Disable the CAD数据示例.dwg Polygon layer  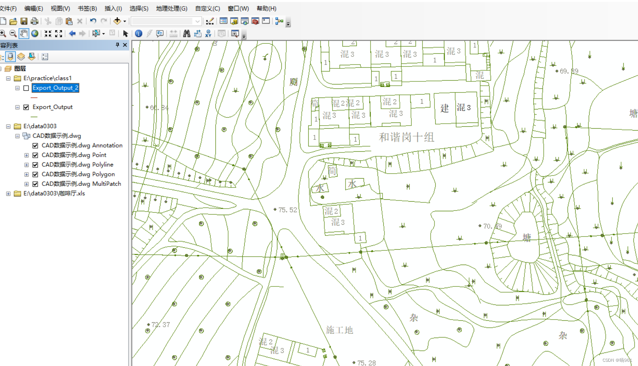point(35,174)
